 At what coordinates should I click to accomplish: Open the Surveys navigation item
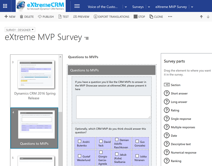[138, 7]
